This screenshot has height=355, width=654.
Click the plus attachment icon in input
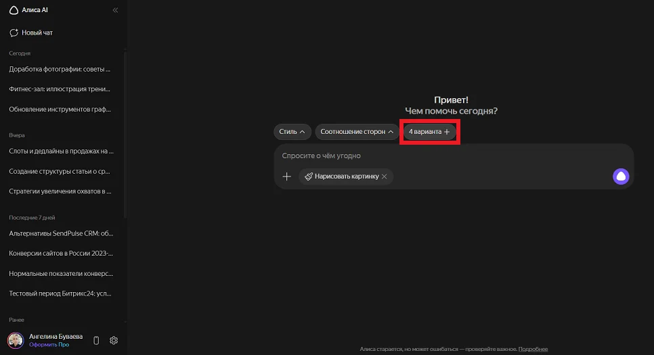pyautogui.click(x=287, y=176)
